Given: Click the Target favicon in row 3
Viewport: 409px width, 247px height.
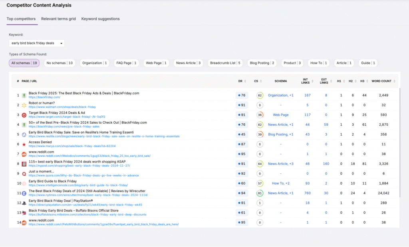Looking at the screenshot, I should (24, 115).
